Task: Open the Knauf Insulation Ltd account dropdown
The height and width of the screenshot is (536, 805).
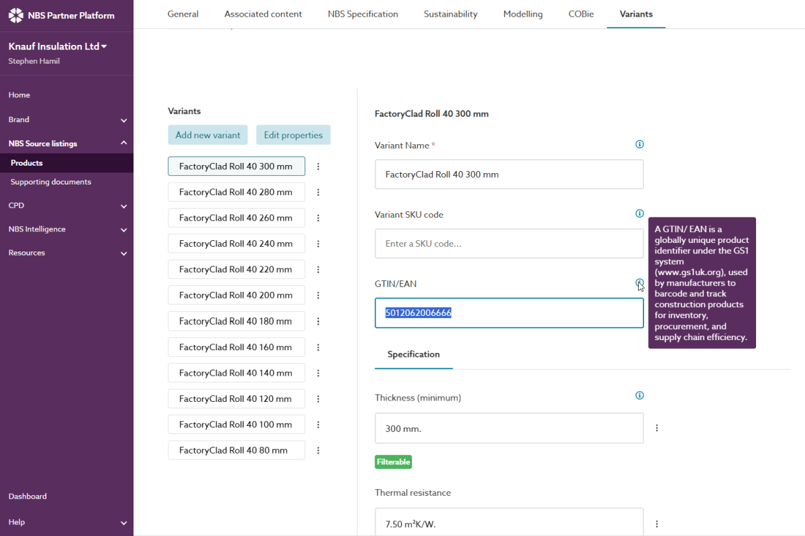Action: [58, 46]
